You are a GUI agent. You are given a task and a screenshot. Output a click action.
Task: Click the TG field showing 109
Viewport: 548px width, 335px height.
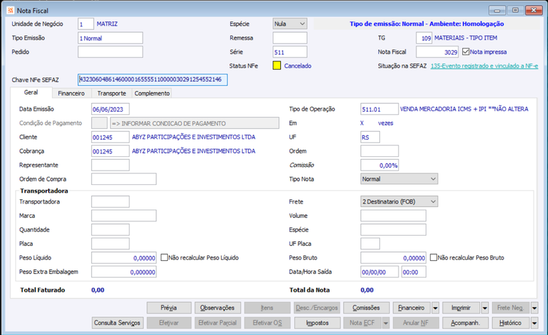(x=424, y=38)
